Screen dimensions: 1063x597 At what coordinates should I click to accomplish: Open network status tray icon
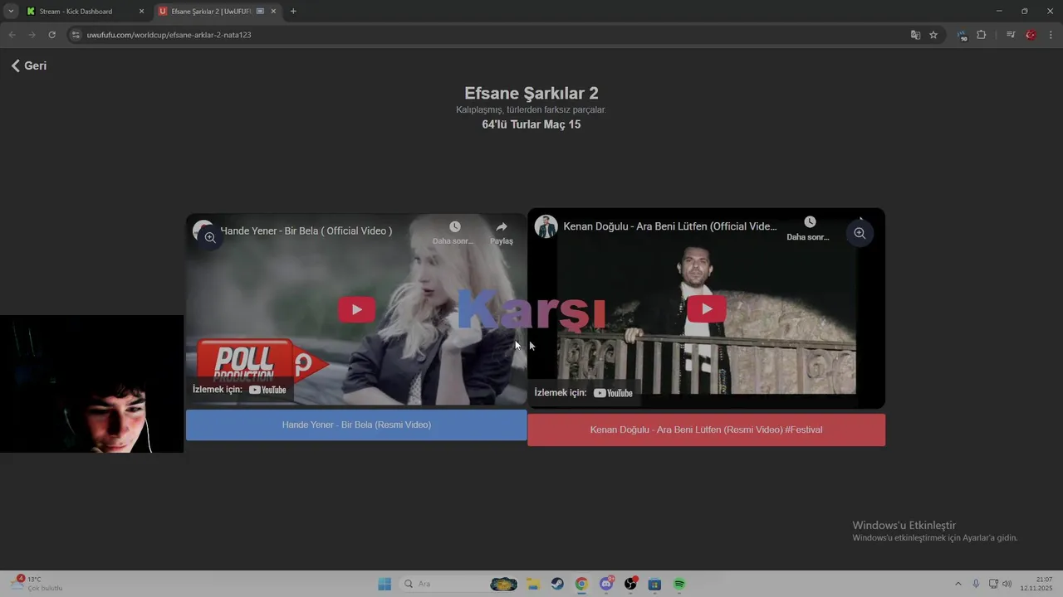click(993, 584)
